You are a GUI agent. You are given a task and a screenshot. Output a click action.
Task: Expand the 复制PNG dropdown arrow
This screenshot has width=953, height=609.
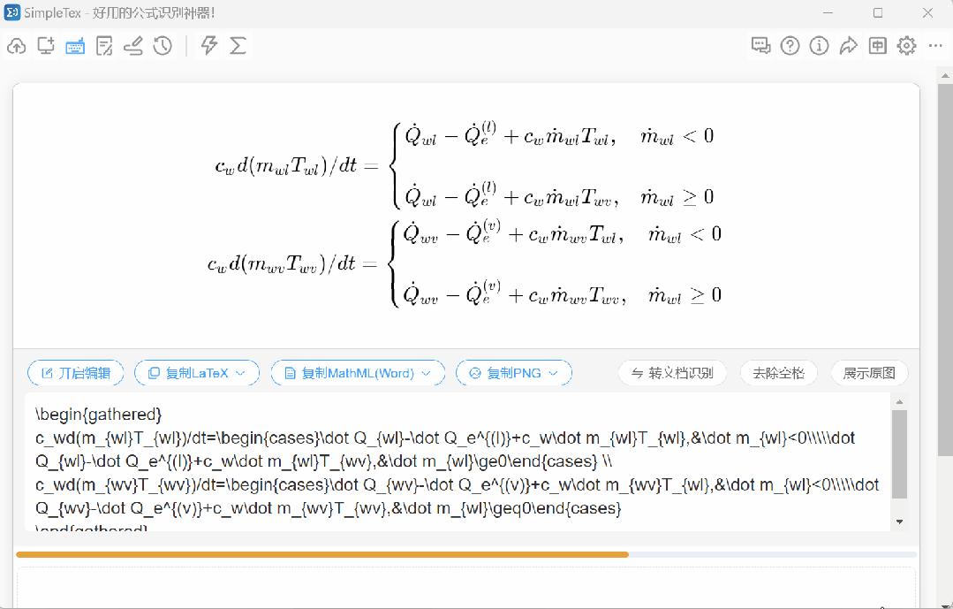553,373
